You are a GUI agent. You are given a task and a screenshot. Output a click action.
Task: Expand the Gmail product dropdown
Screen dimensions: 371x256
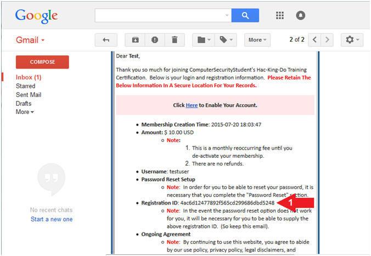(x=30, y=40)
